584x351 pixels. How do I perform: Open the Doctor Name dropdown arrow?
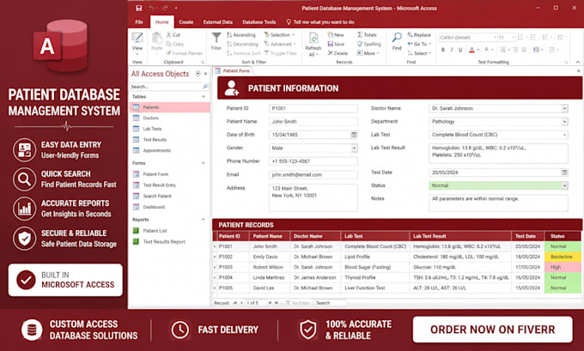pos(564,108)
